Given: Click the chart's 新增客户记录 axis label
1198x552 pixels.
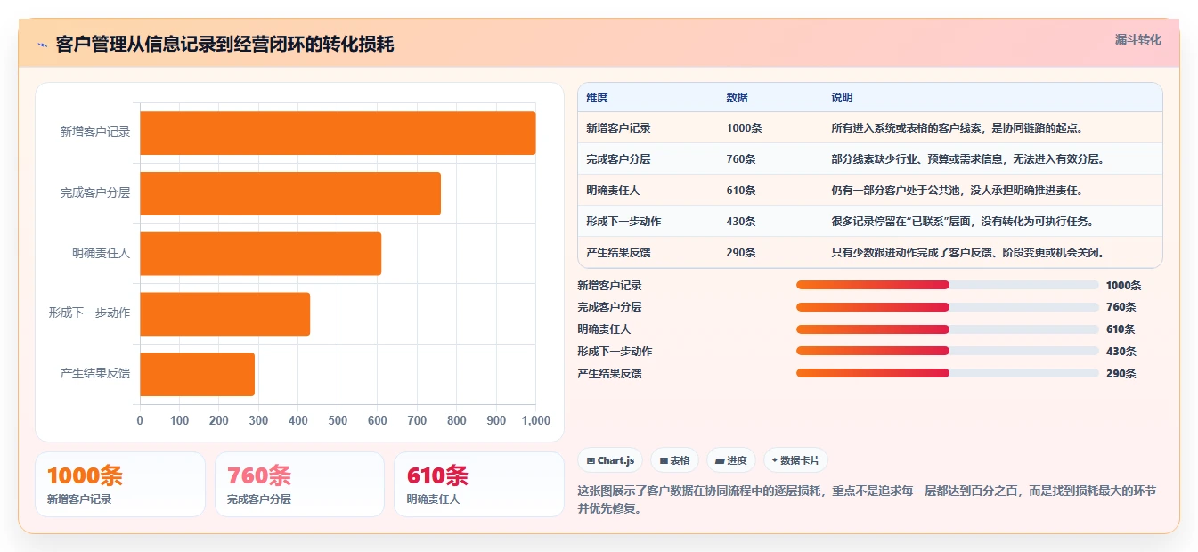Looking at the screenshot, I should pos(95,133).
